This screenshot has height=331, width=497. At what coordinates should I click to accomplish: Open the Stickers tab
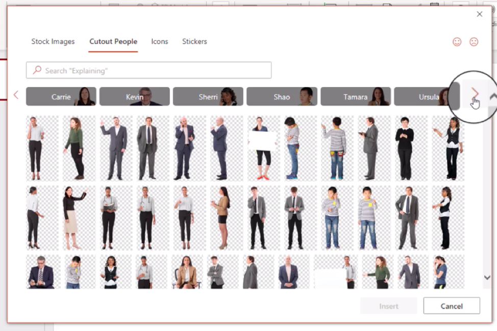[x=194, y=41]
